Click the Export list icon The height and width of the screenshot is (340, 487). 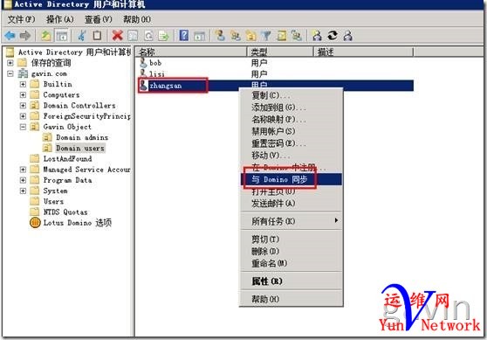[x=163, y=36]
